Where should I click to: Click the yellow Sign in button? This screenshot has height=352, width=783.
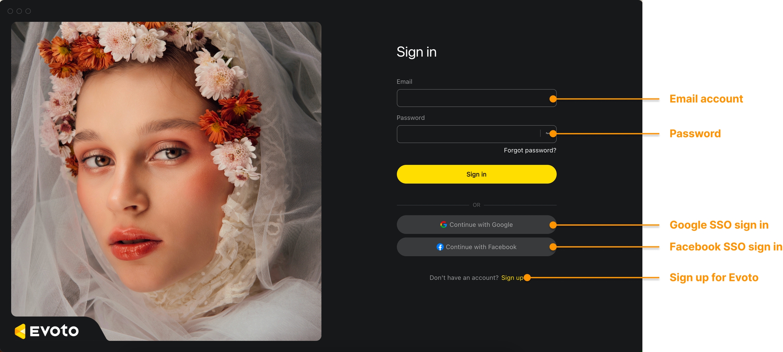476,174
